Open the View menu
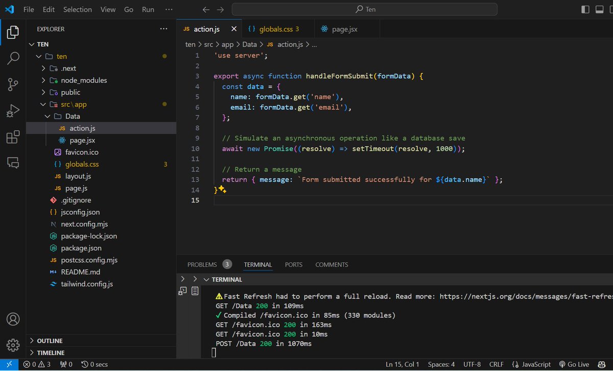 108,9
